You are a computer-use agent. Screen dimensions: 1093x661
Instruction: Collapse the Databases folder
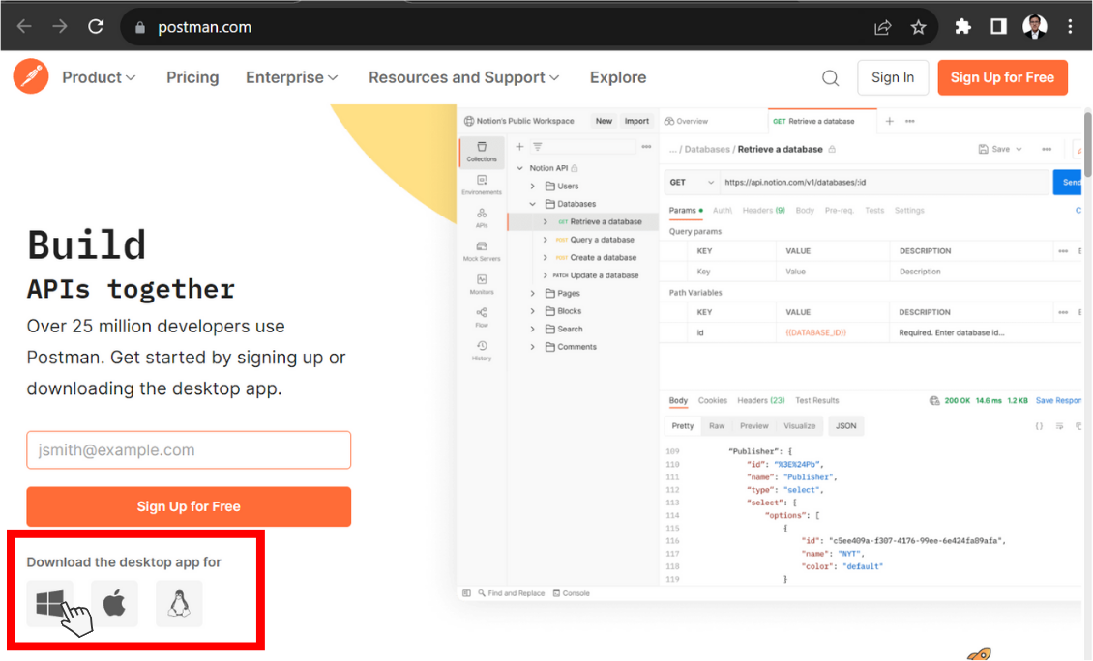(x=533, y=204)
